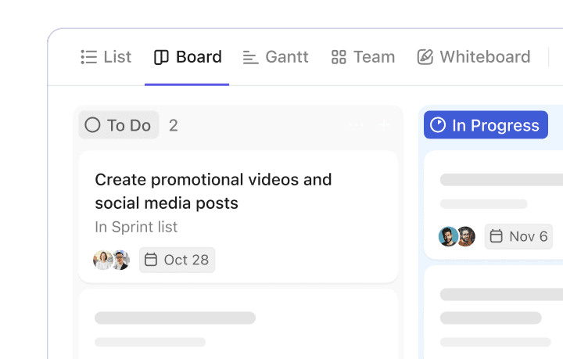Click the To Do task count 2
Image resolution: width=563 pixels, height=359 pixels.
click(x=174, y=125)
